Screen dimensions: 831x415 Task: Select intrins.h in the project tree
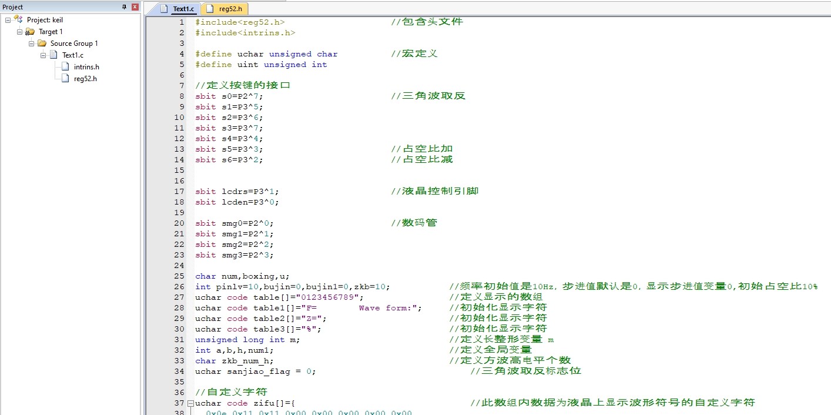(x=86, y=67)
